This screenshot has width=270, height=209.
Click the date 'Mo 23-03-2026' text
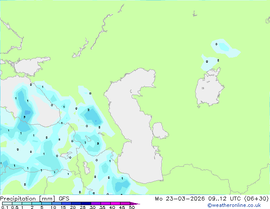[x=180, y=199]
